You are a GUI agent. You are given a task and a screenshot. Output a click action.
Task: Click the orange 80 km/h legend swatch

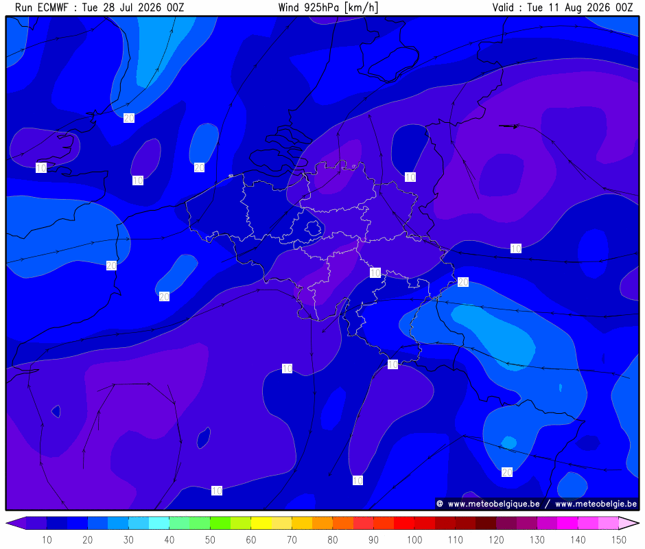pyautogui.click(x=342, y=523)
